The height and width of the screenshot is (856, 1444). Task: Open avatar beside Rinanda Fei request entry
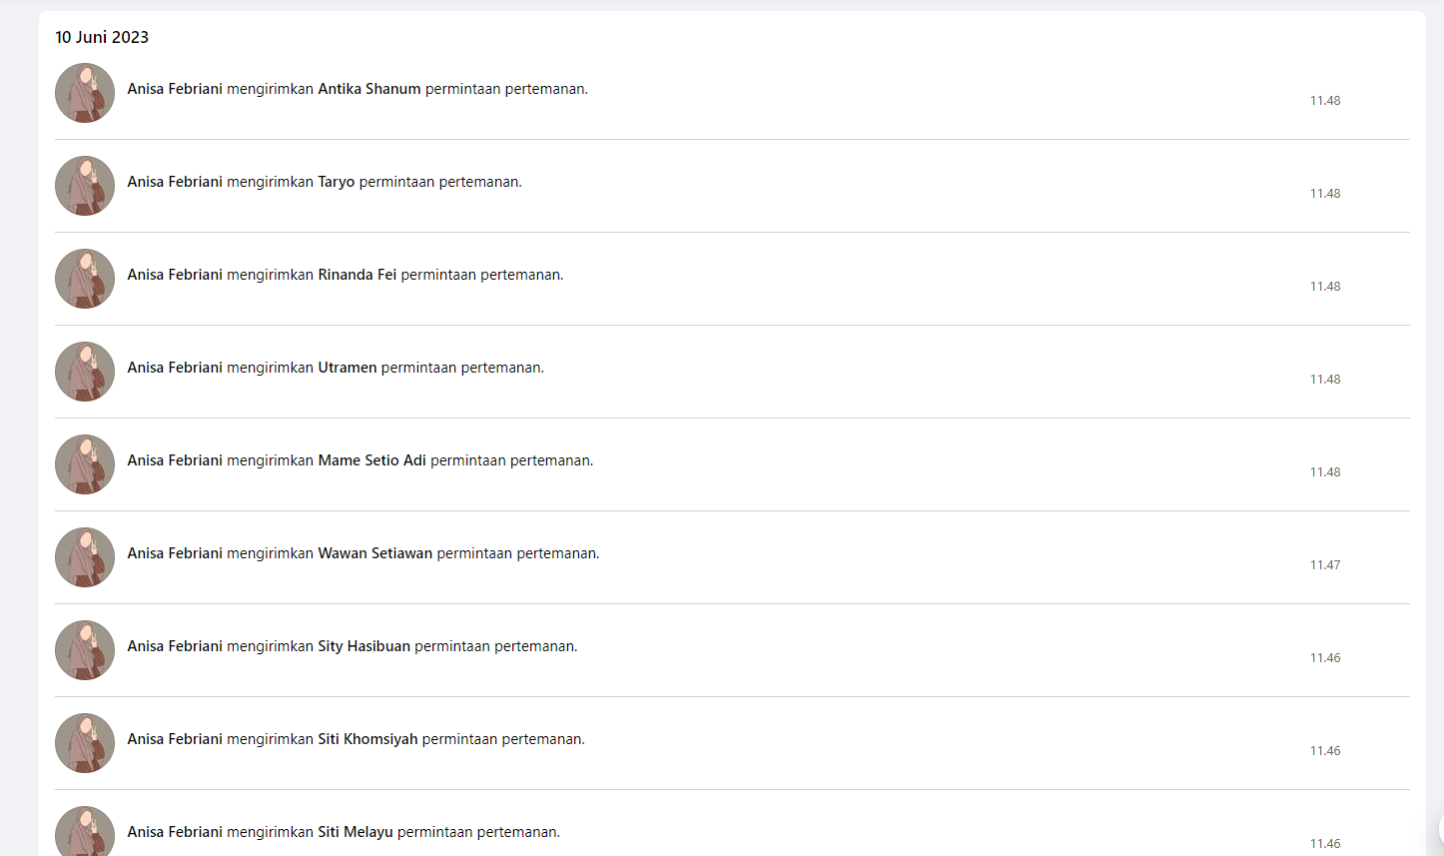point(85,279)
